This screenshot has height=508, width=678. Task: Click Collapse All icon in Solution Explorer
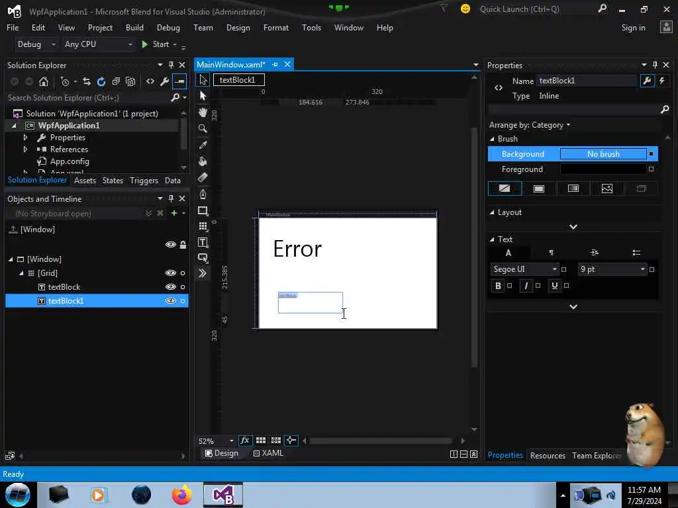coord(116,81)
